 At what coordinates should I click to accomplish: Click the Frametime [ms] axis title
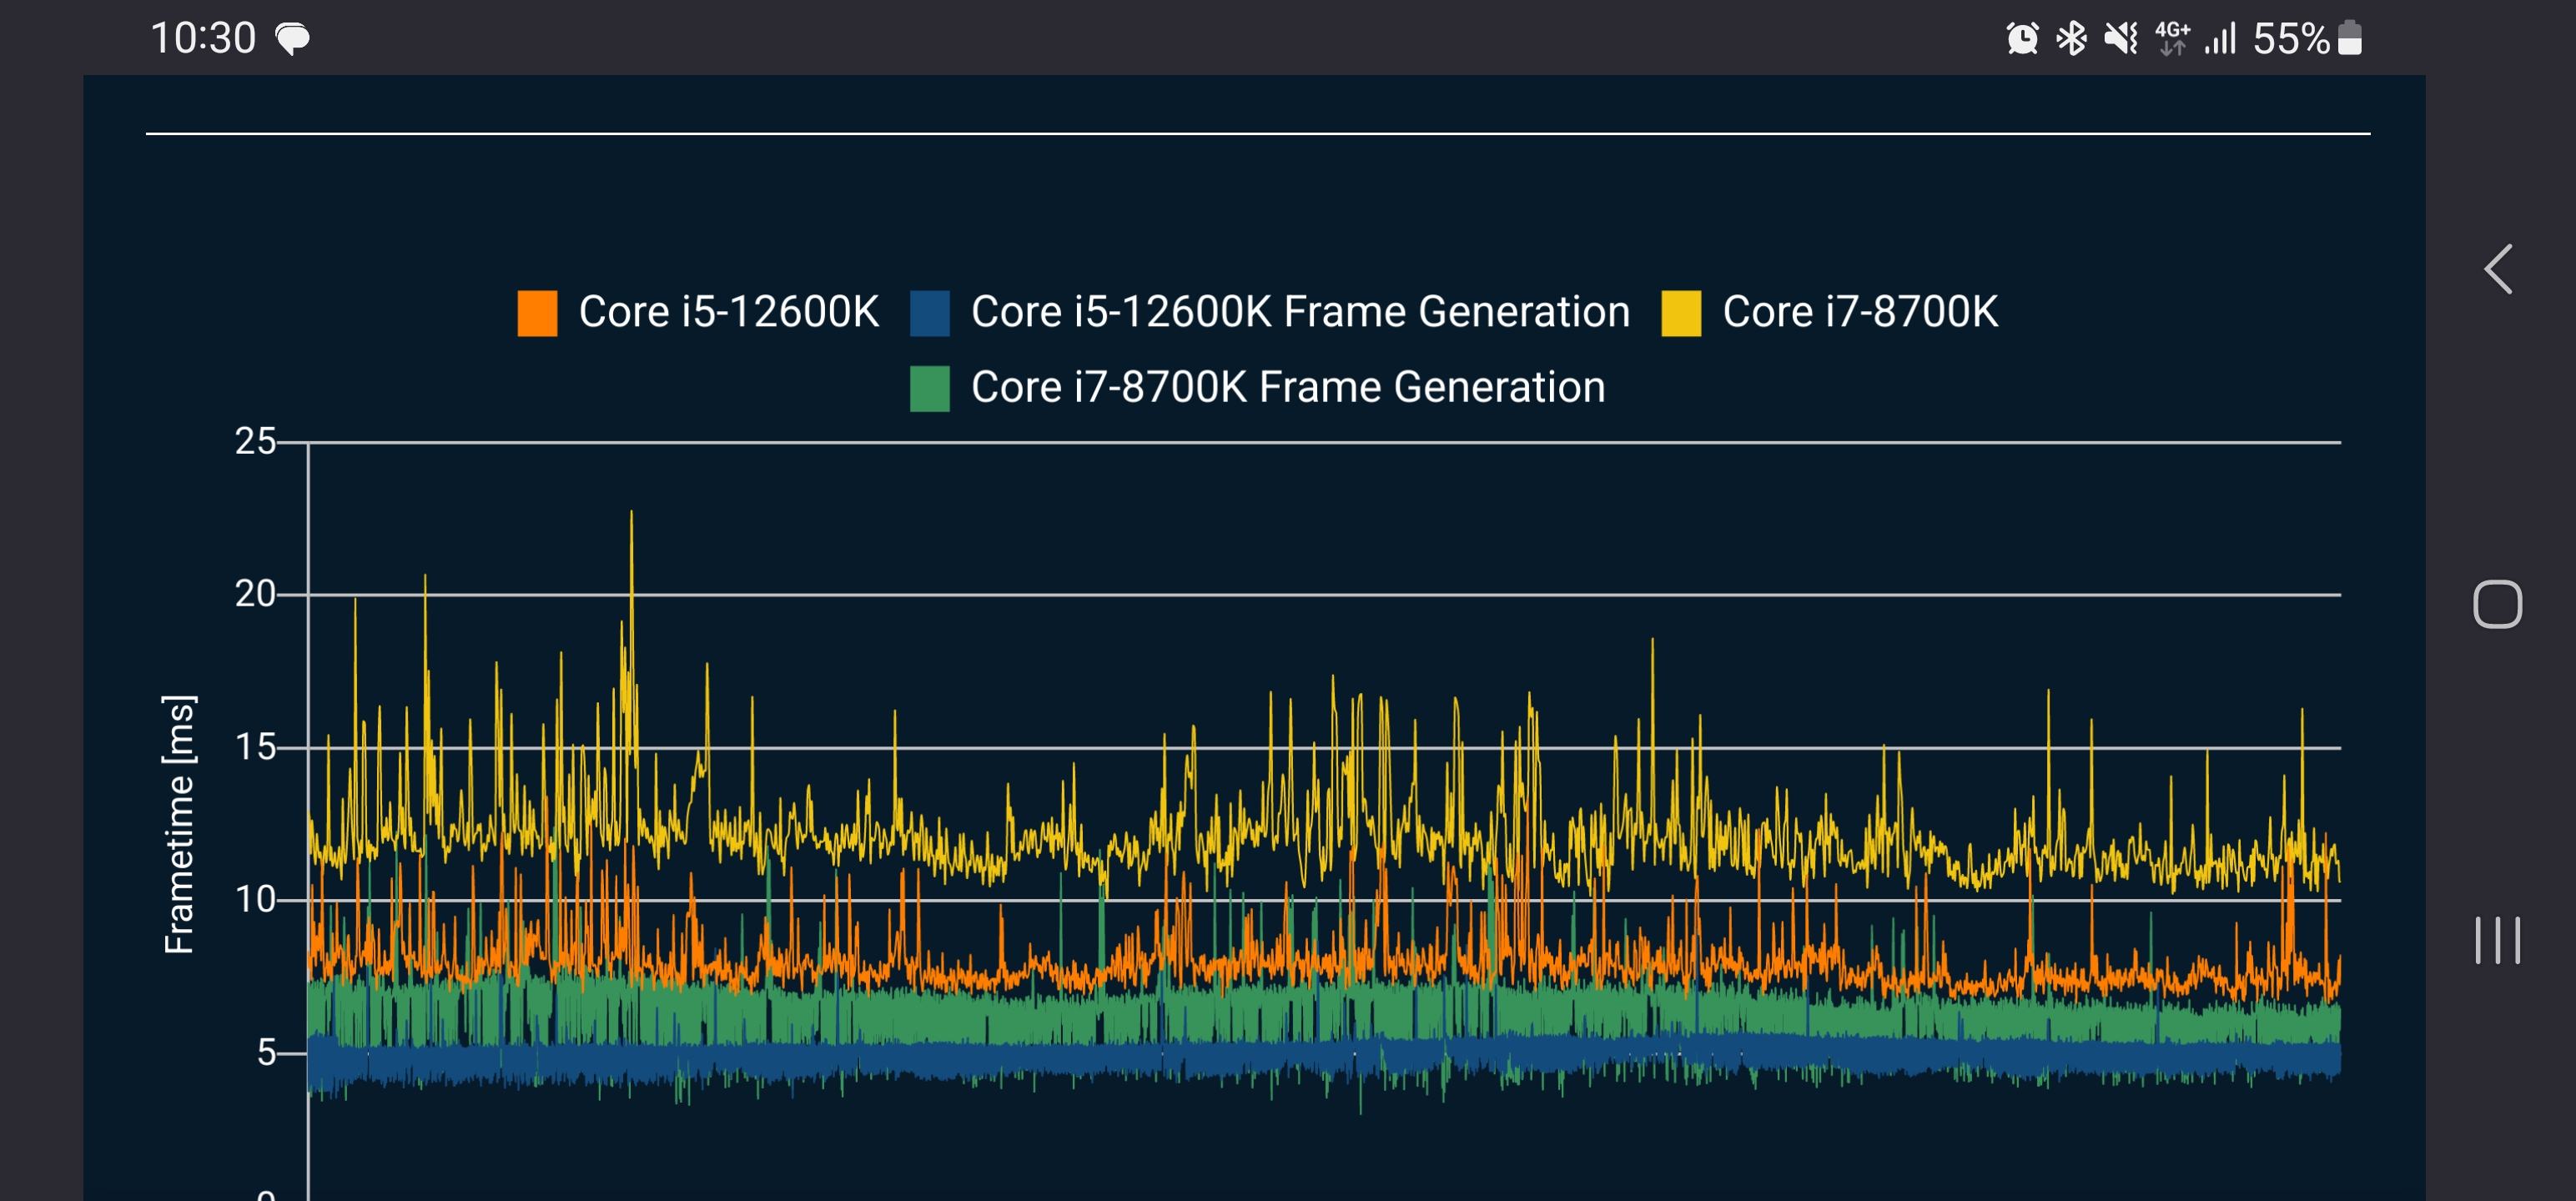179,824
